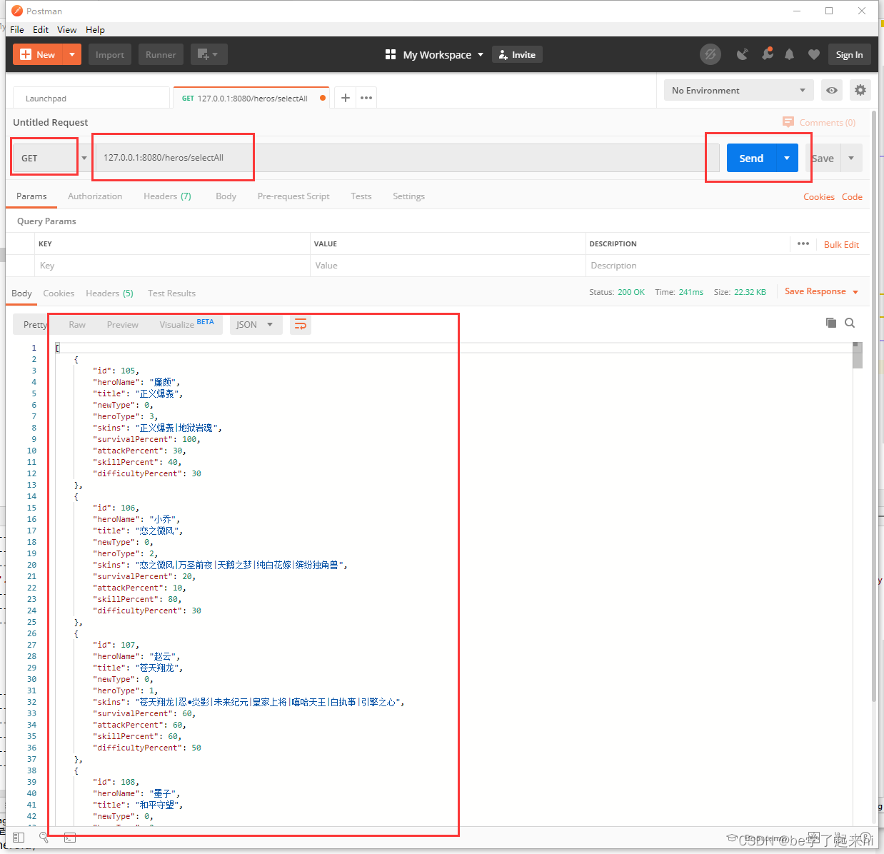This screenshot has height=854, width=884.
Task: Expand the Send button dropdown arrow
Action: point(787,158)
